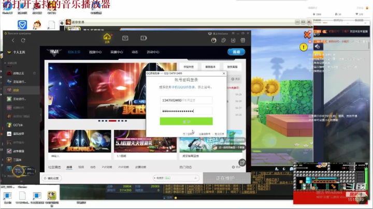Switch to the PVP攻略 tab
The height and width of the screenshot is (209, 373).
123,167
